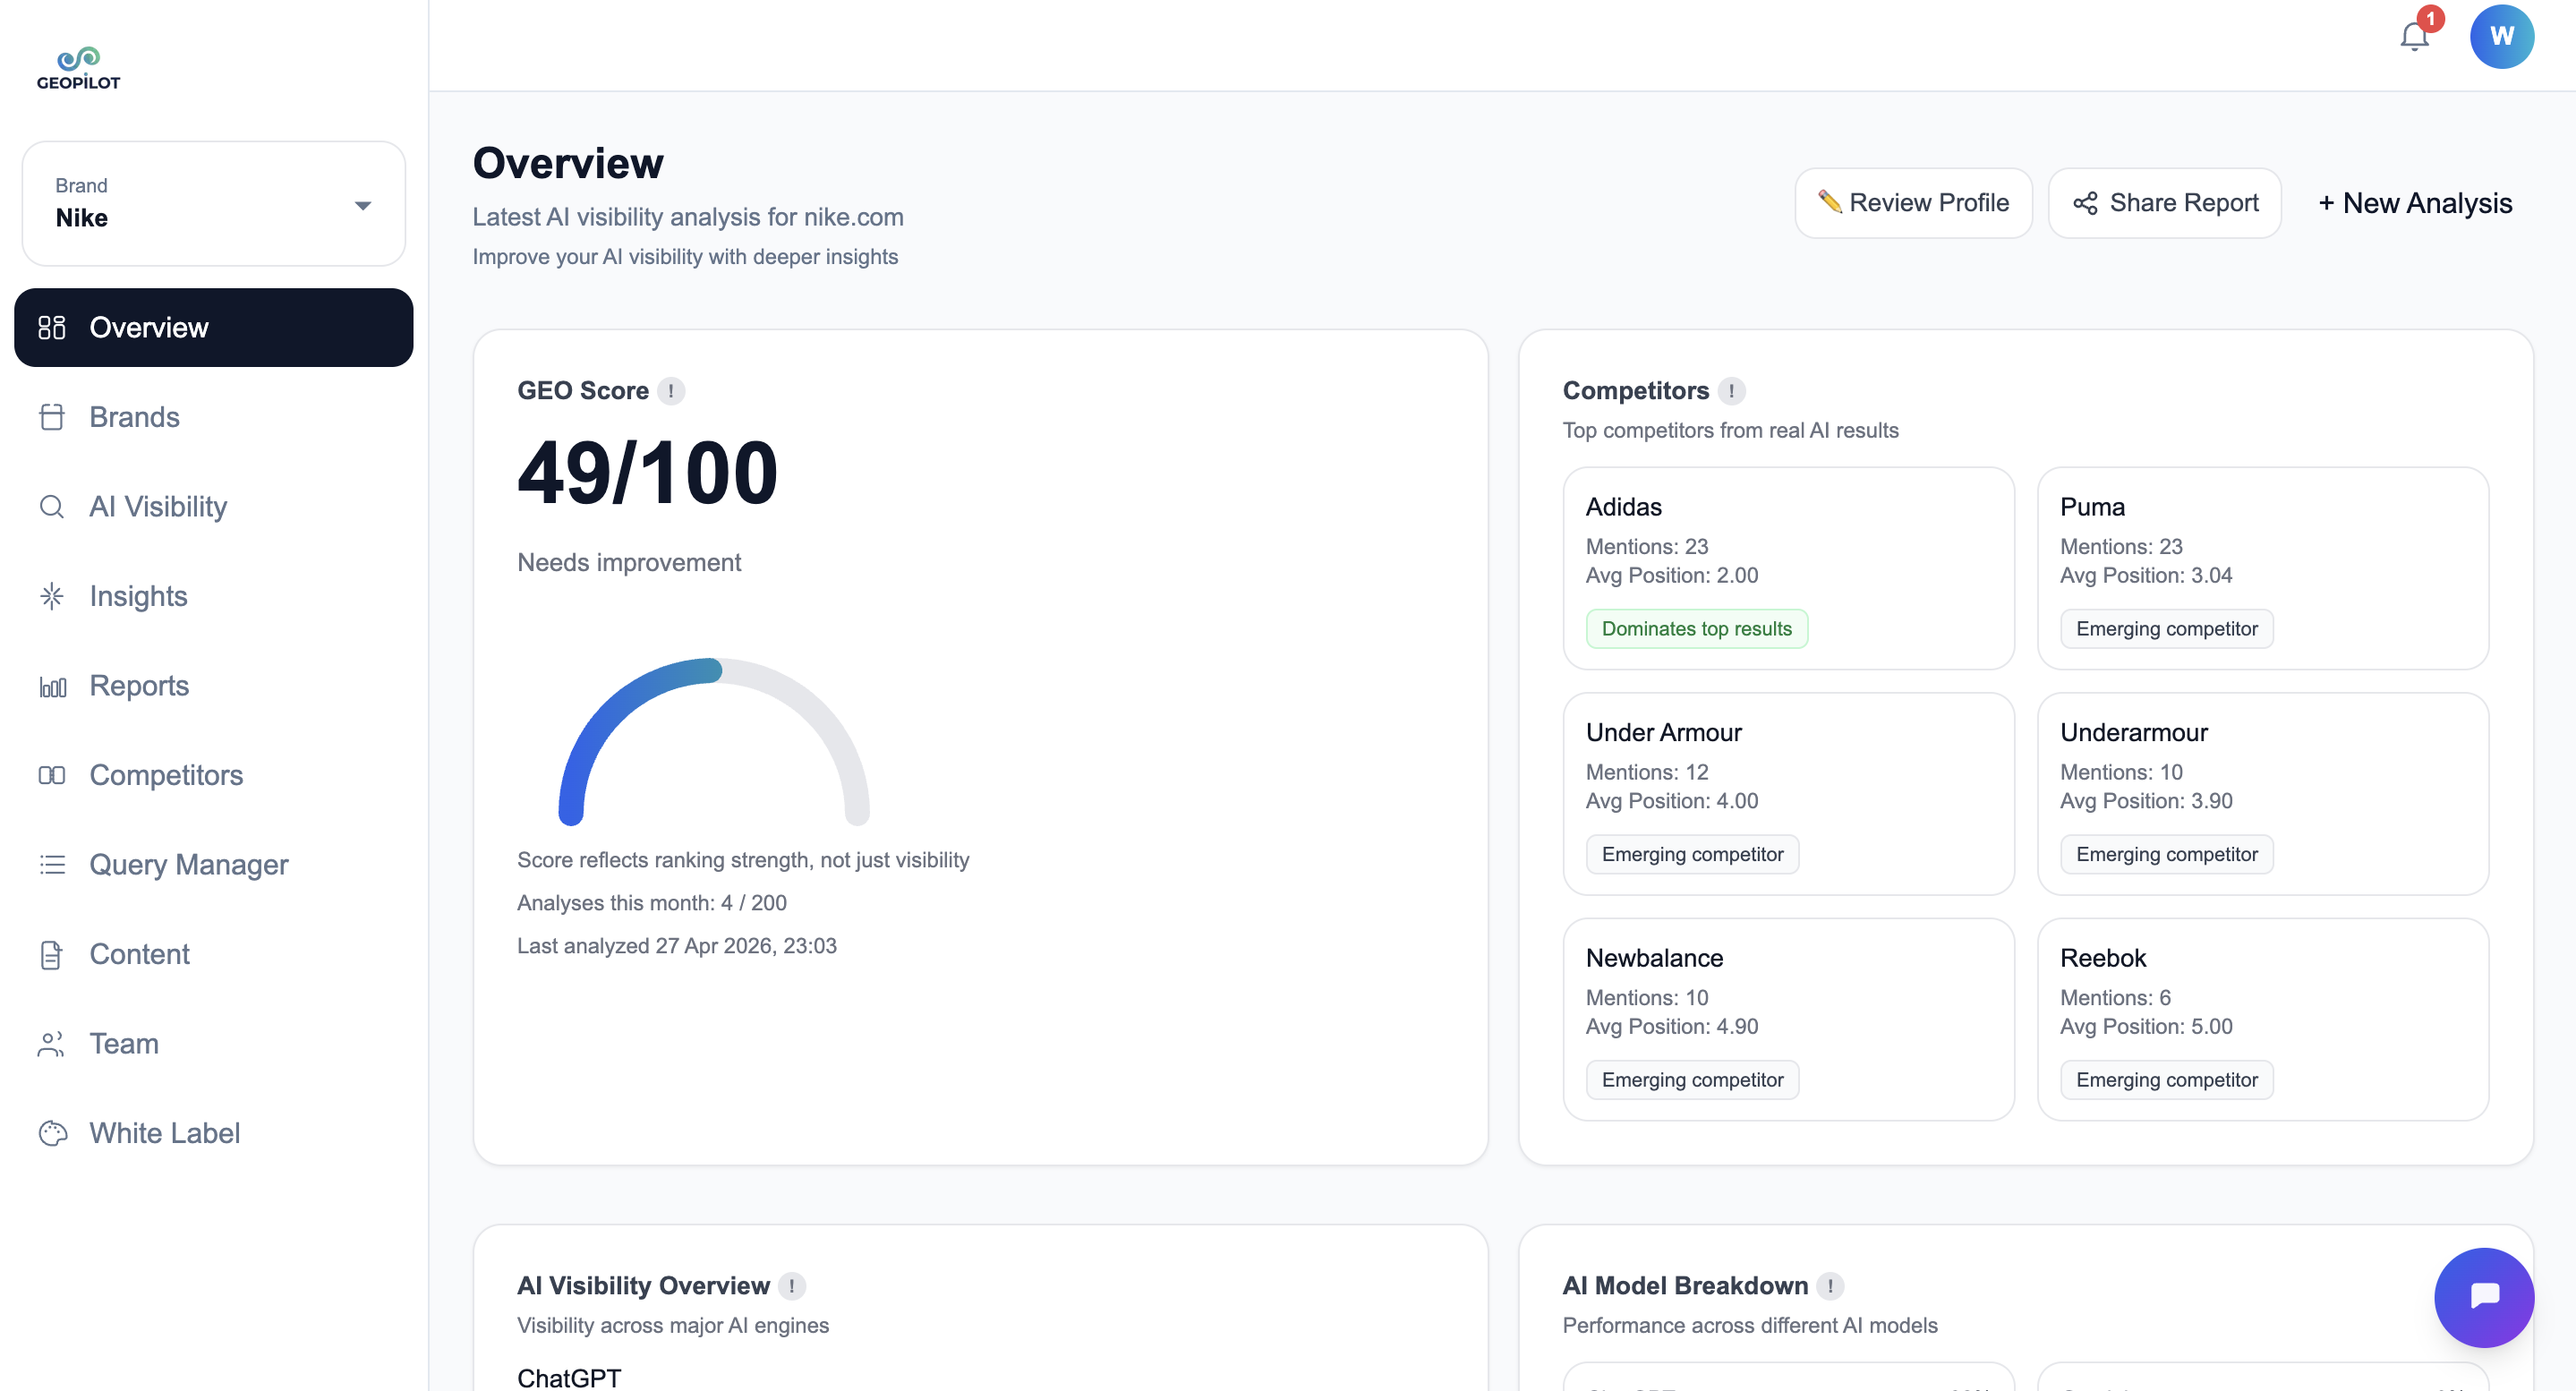Viewport: 2576px width, 1391px height.
Task: Open the user avatar W menu
Action: coord(2501,36)
